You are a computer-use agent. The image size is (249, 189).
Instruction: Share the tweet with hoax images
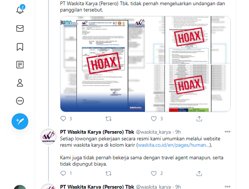pyautogui.click(x=199, y=118)
